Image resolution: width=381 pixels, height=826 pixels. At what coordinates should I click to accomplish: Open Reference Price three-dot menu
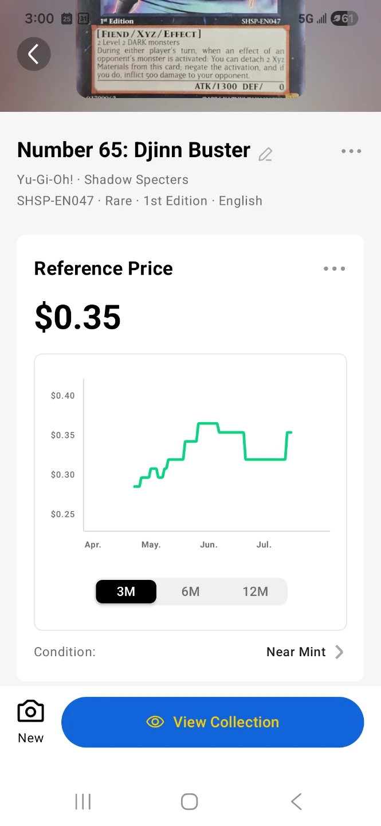335,268
